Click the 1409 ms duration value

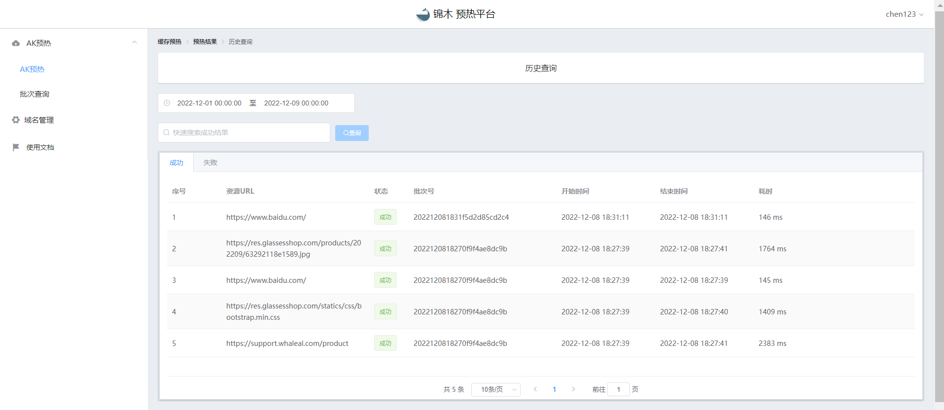pyautogui.click(x=772, y=312)
